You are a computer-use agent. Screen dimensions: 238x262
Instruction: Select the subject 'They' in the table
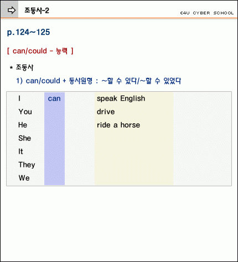27,165
